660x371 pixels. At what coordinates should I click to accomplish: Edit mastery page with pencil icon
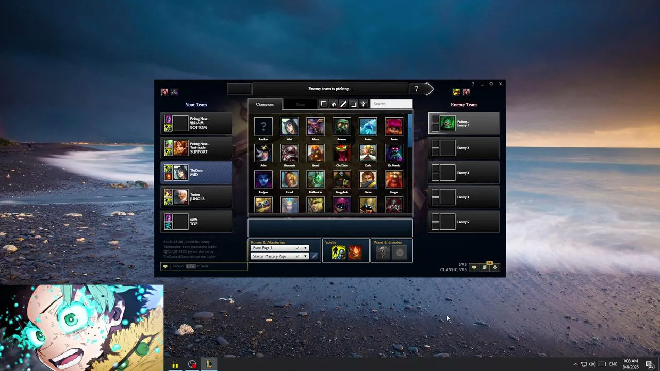pos(315,256)
